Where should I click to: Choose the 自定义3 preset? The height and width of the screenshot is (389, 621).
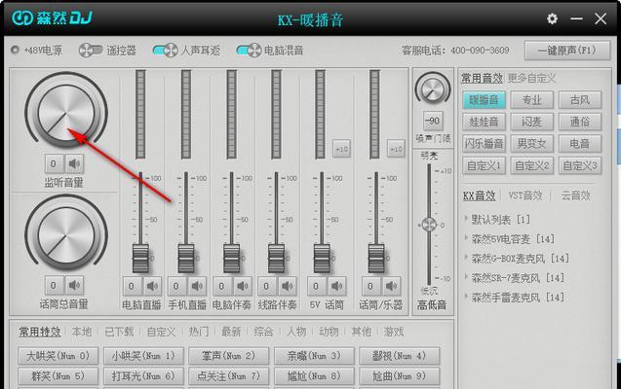click(x=580, y=165)
